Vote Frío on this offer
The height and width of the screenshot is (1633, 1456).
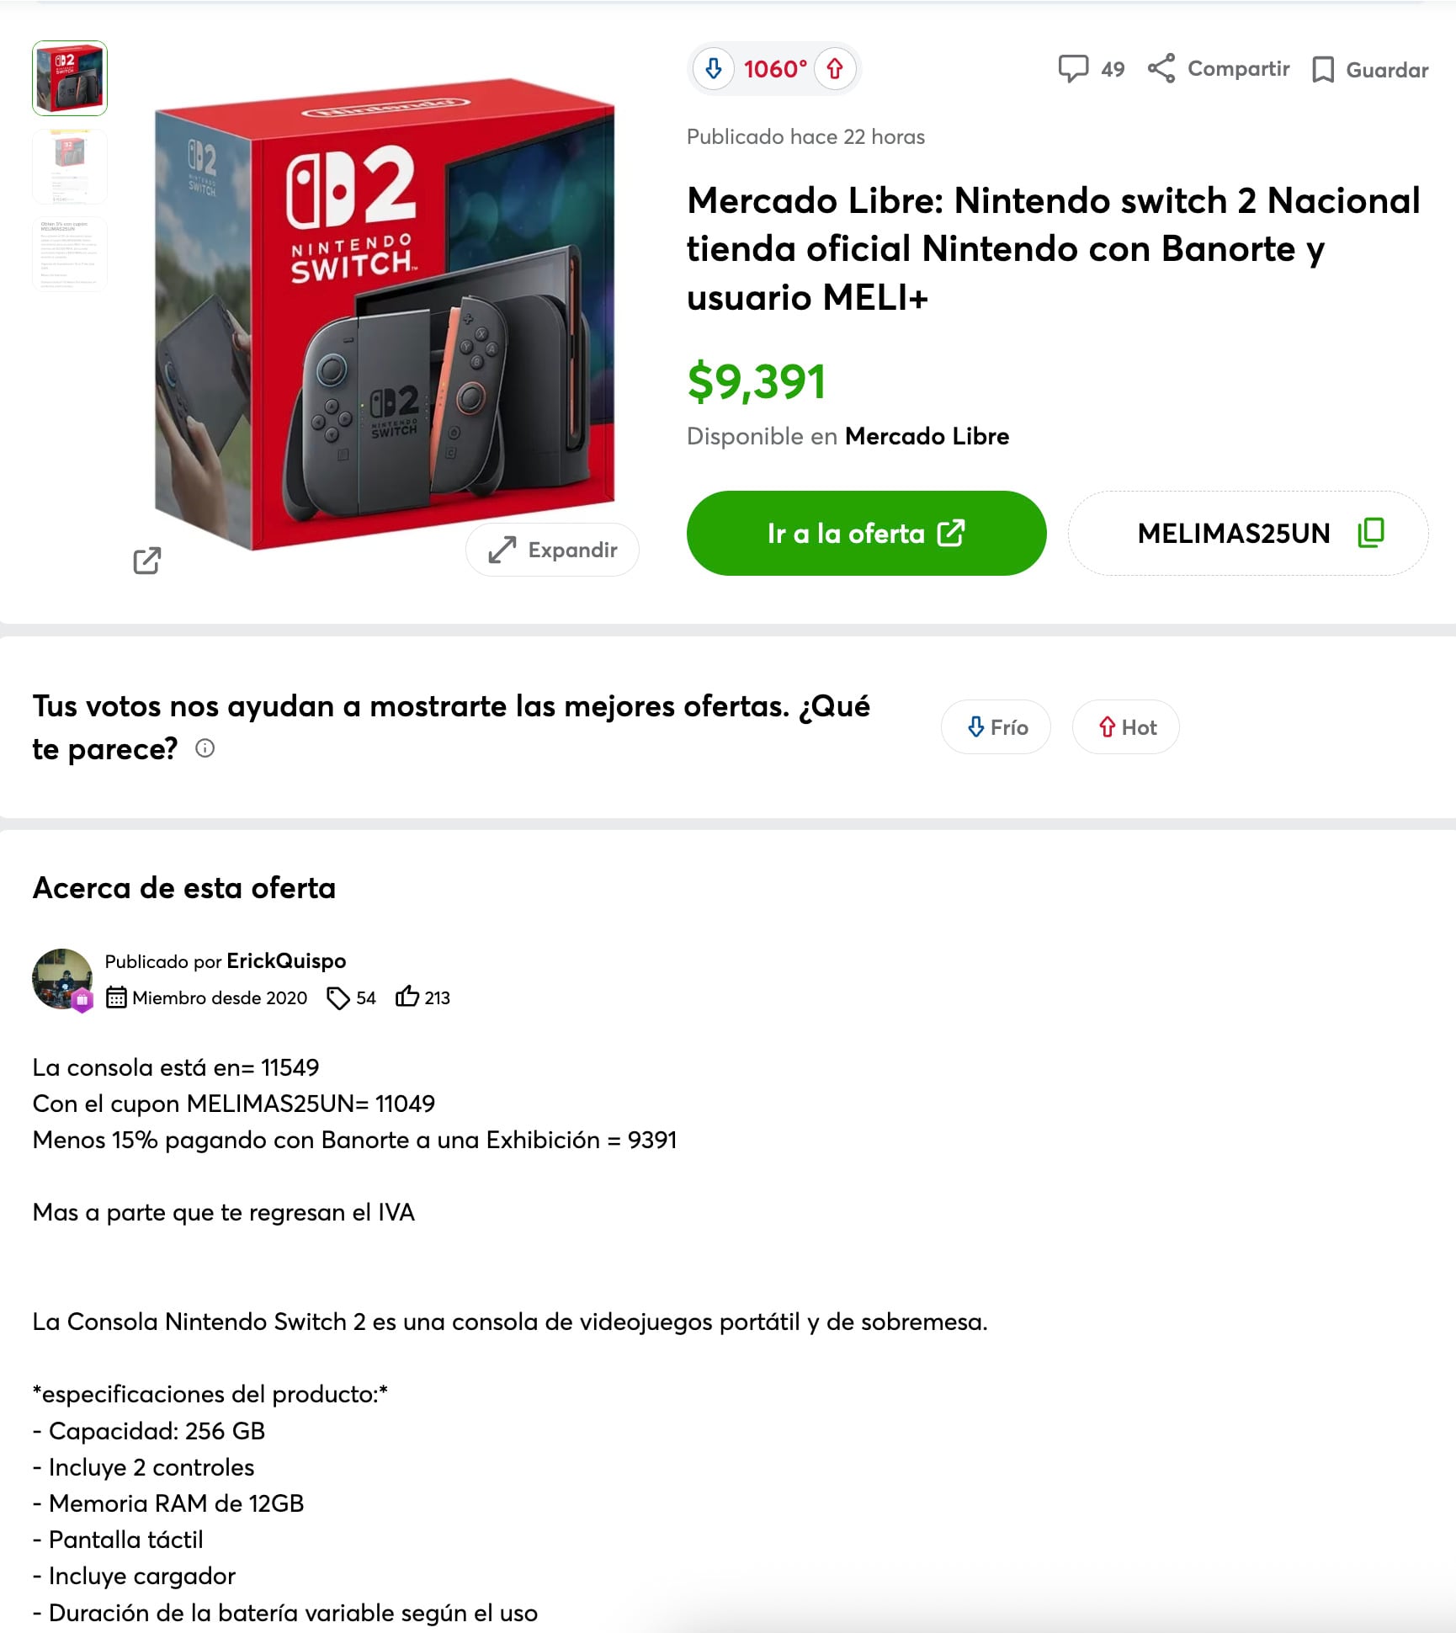(x=996, y=727)
